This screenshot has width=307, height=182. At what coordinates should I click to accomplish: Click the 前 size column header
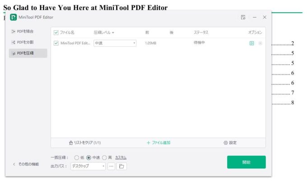pos(147,33)
